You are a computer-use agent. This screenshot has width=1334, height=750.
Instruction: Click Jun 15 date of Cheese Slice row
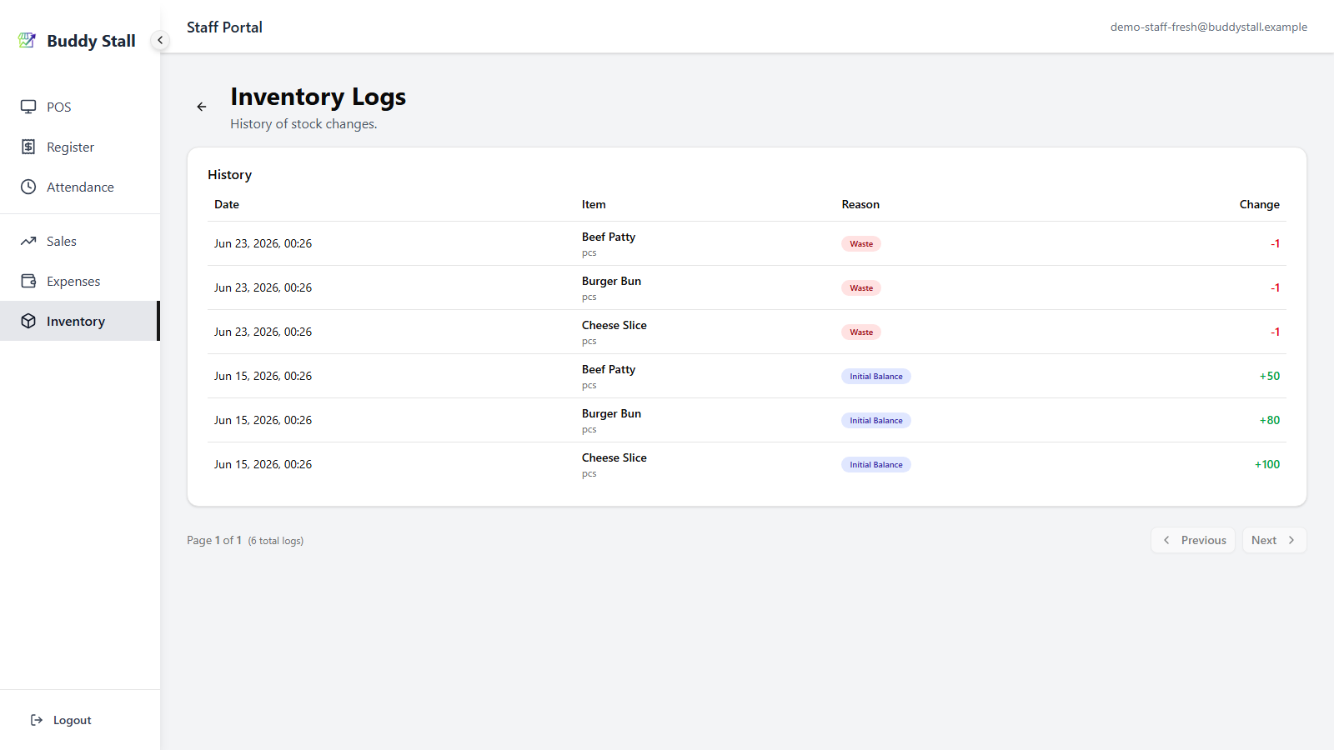pos(263,464)
